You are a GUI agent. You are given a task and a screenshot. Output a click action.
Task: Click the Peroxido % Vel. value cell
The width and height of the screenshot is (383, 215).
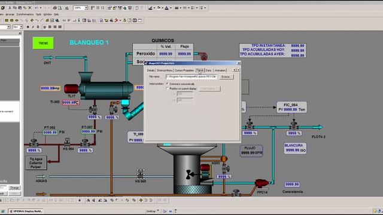pyautogui.click(x=166, y=54)
